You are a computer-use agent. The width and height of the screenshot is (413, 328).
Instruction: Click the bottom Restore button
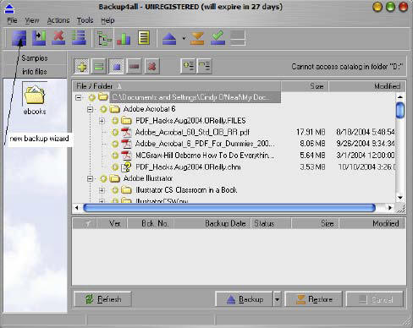pos(314,299)
